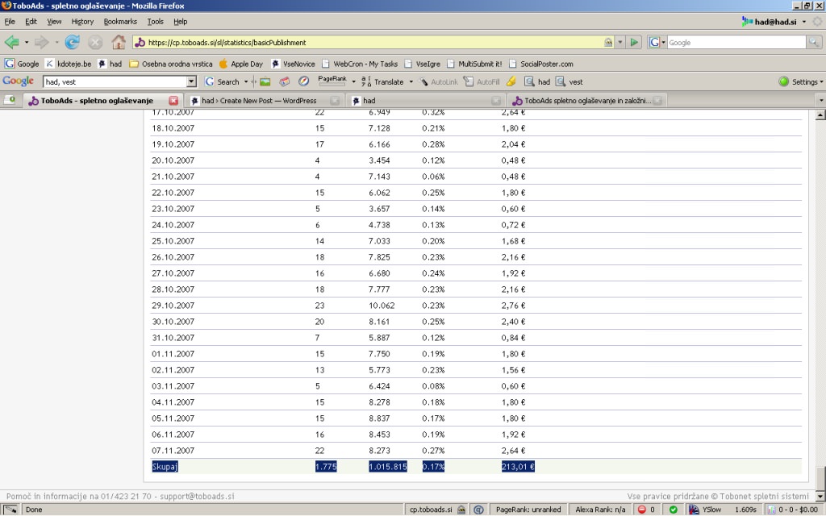This screenshot has width=826, height=516.
Task: Click the Apple Day bookmark icon
Action: coord(223,64)
